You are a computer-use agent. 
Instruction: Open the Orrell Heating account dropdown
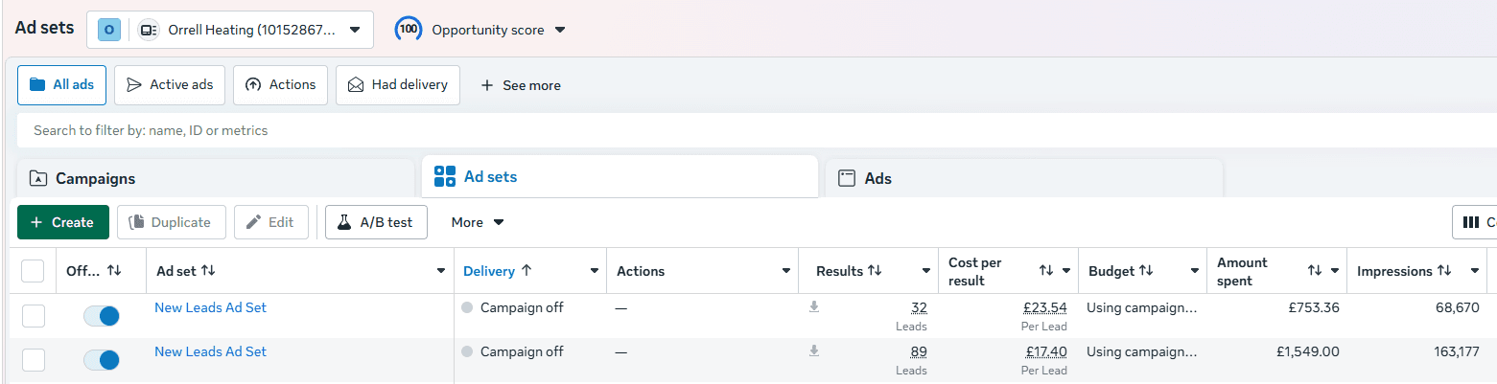[230, 30]
